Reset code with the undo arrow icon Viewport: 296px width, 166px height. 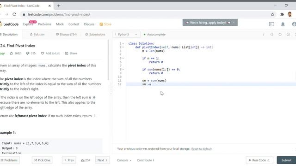pos(280,35)
